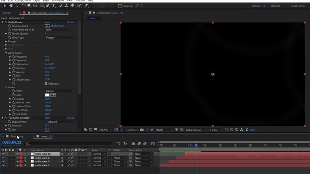Select the Clone Stamp tool
Viewport: 310px width, 174px height.
tap(66, 6)
